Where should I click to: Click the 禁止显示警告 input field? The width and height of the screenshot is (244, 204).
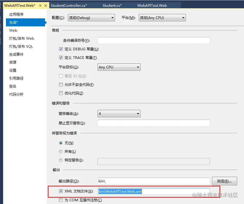point(154,123)
